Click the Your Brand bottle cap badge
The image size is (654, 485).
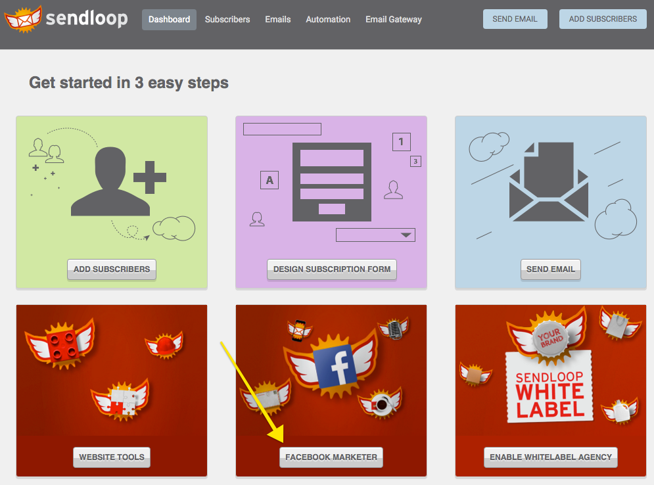click(x=551, y=338)
